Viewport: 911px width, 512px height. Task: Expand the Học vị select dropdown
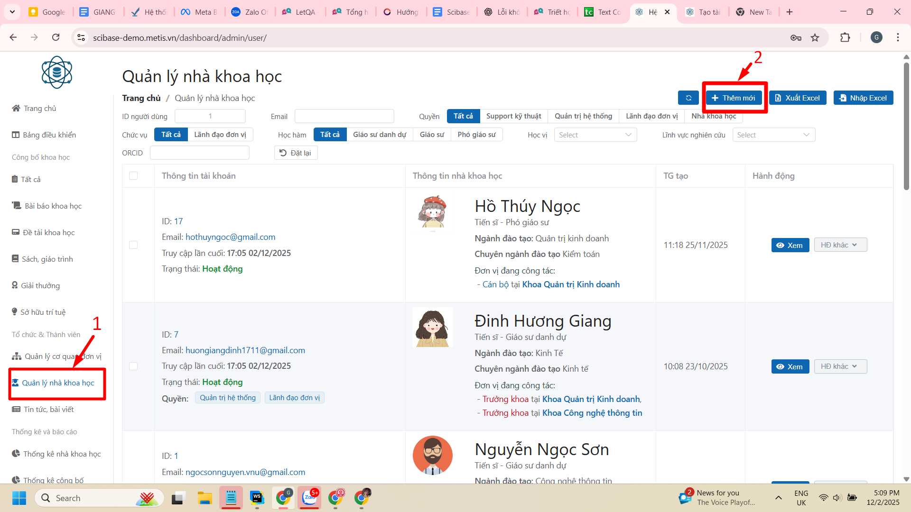595,135
